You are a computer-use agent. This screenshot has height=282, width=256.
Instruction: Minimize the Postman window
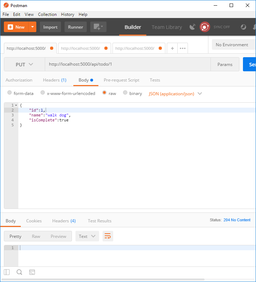click(215, 5)
